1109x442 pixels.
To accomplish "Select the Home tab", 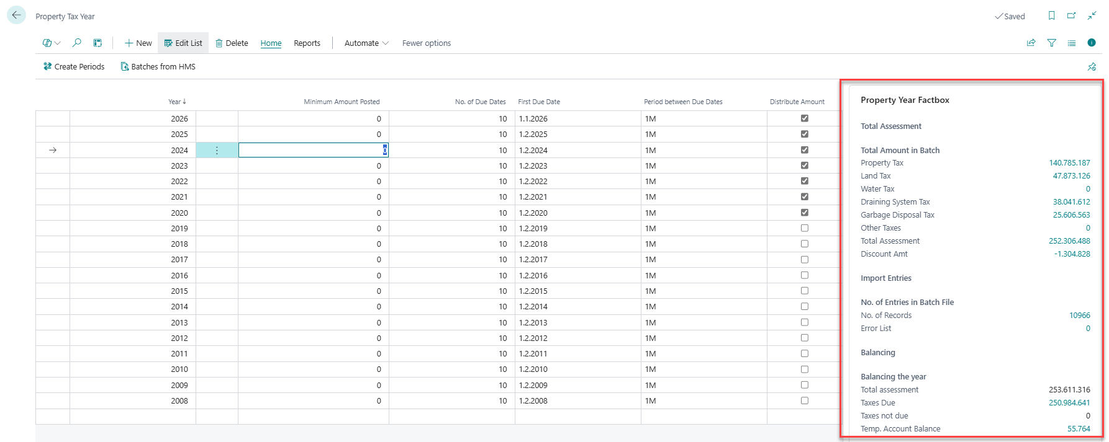I will tap(271, 43).
